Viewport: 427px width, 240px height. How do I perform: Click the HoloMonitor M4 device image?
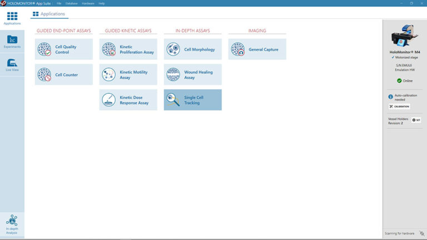[x=405, y=36]
